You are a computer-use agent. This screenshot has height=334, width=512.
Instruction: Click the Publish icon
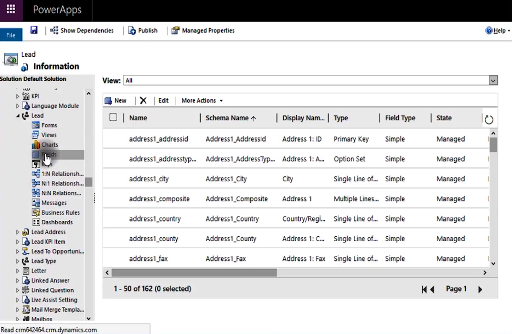[132, 31]
